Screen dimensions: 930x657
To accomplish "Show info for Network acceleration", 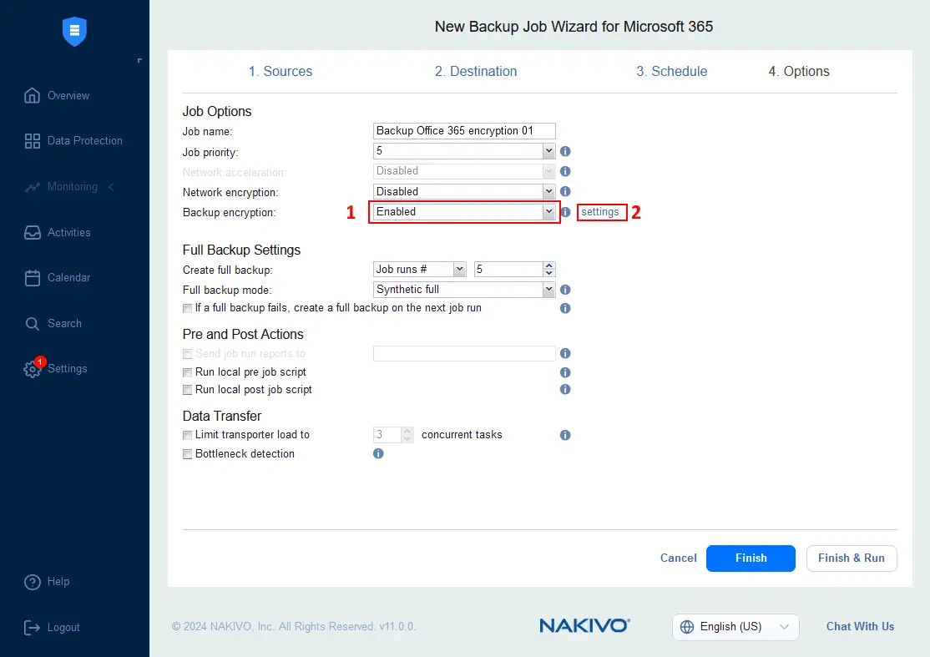I will pyautogui.click(x=565, y=171).
